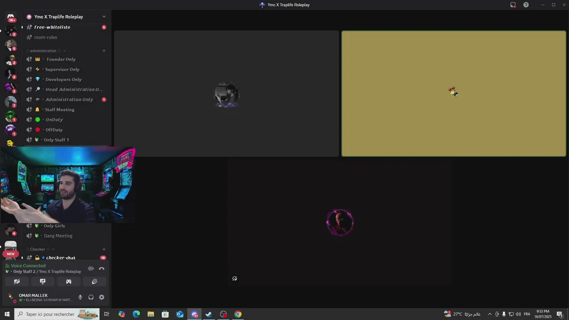Click the Voice Connected signal icon
This screenshot has height=320, width=569.
coord(7,266)
